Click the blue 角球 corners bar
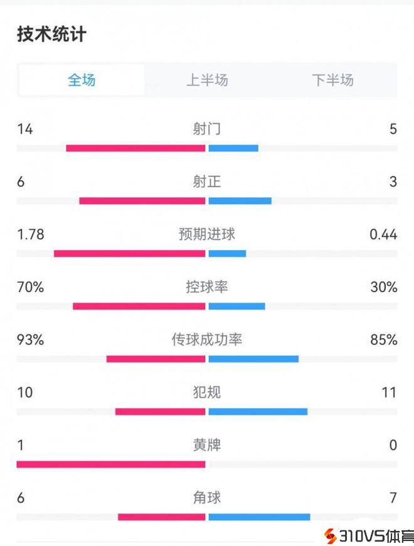Screen dimensions: 414x546 click(259, 517)
